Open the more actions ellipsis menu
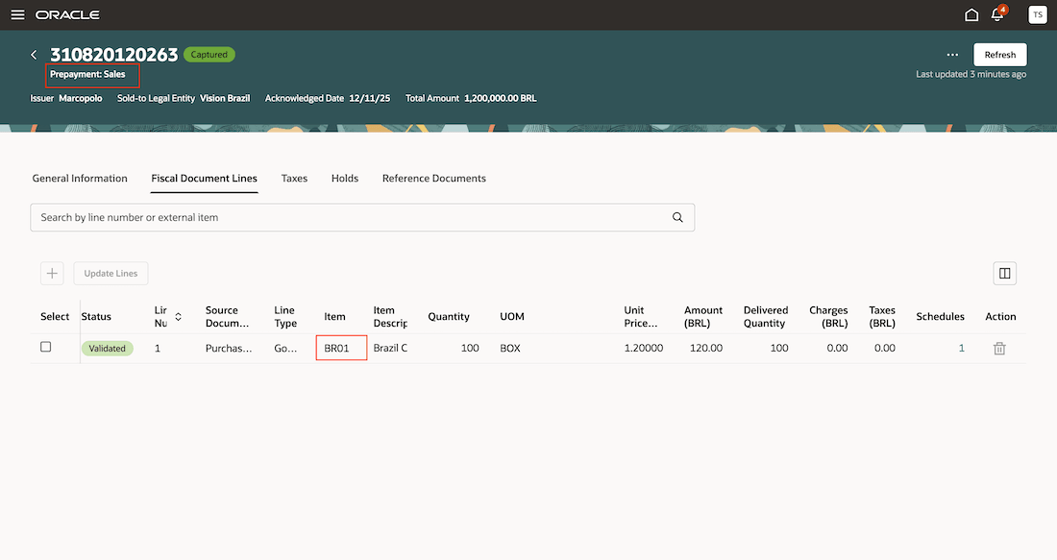 952,55
